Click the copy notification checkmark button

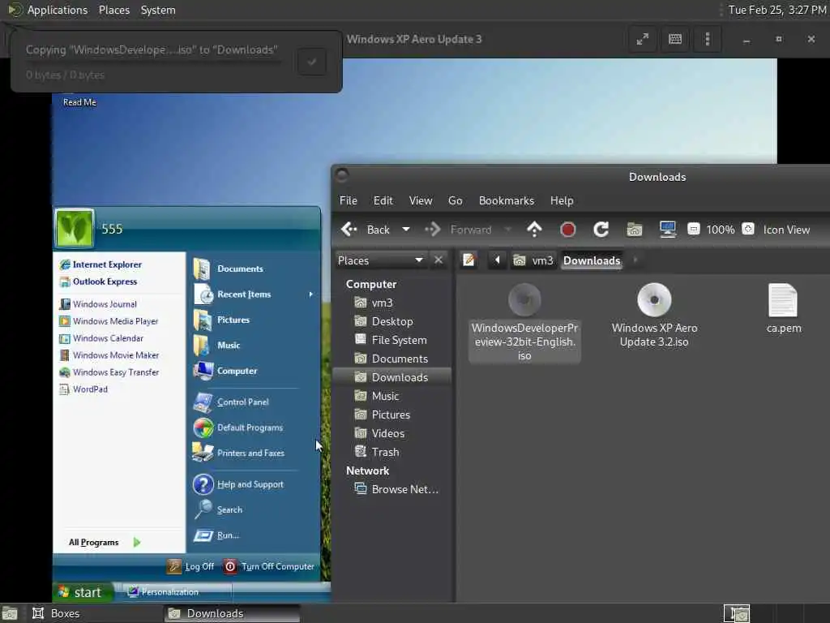[x=312, y=62]
